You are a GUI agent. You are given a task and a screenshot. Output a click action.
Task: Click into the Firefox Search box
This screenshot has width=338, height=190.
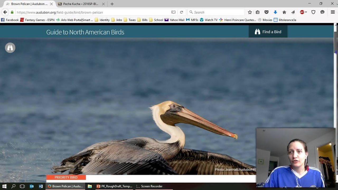216,12
